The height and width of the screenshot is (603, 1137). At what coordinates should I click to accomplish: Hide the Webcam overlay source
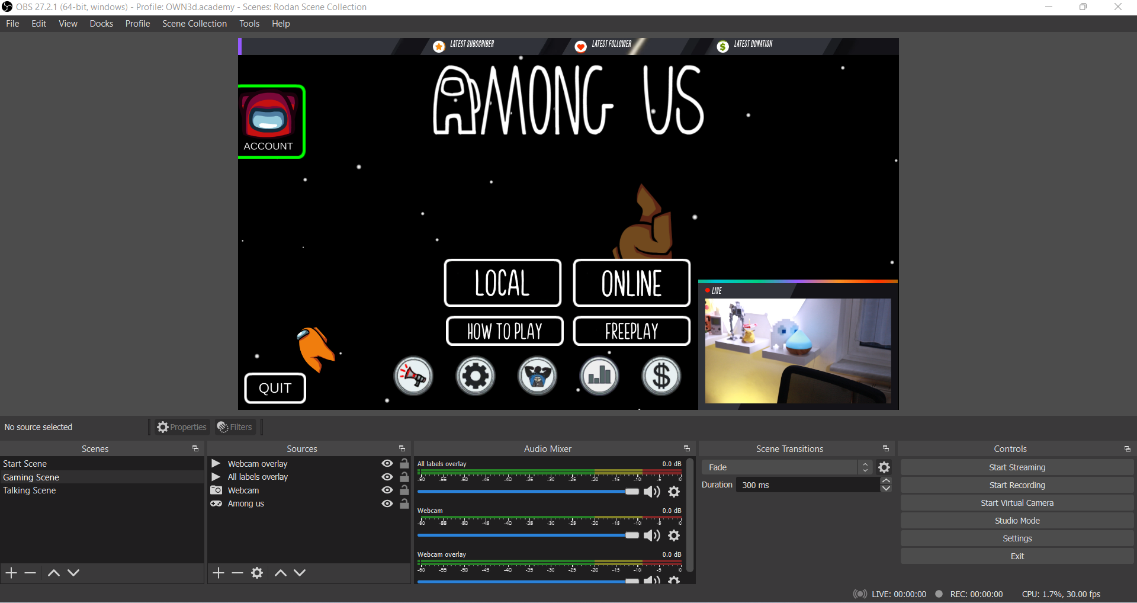pyautogui.click(x=387, y=464)
